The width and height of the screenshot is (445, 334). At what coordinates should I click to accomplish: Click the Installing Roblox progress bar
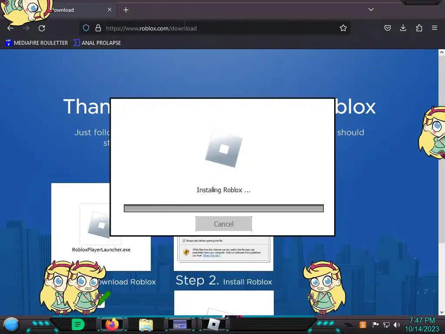(224, 208)
